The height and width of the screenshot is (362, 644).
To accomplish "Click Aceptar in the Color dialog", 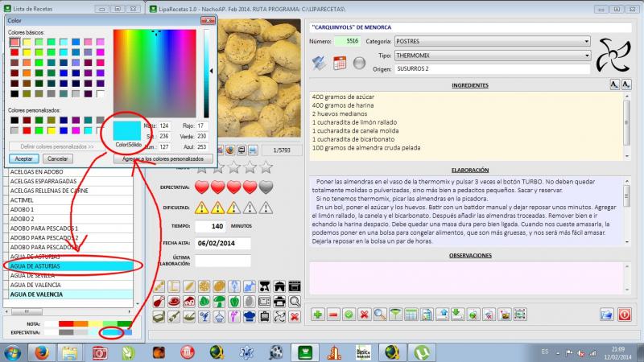I will tap(24, 158).
